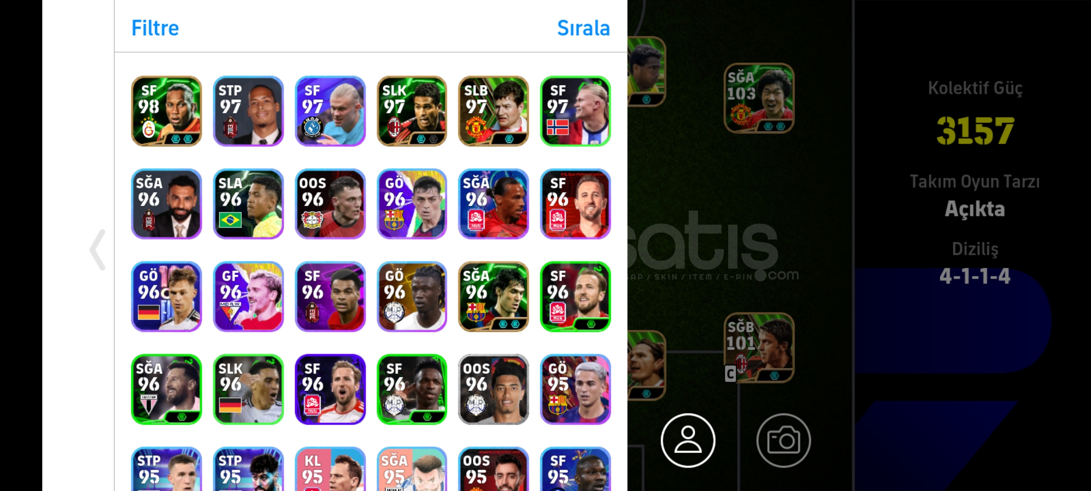Tap the camera screenshot icon
This screenshot has height=491, width=1091.
coord(783,440)
